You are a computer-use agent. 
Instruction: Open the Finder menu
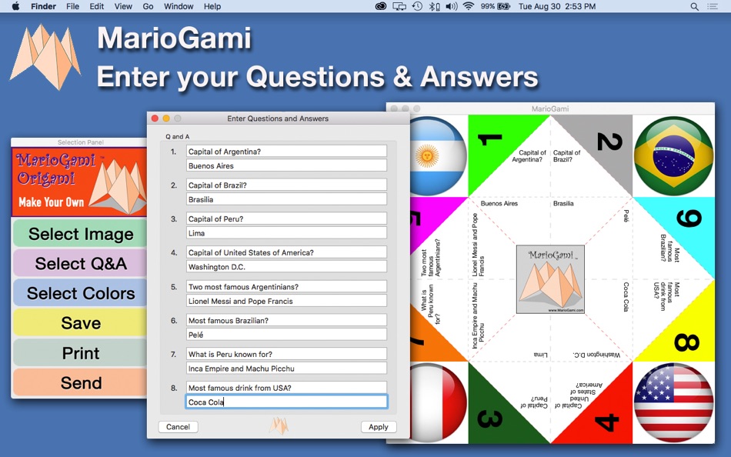click(x=43, y=6)
